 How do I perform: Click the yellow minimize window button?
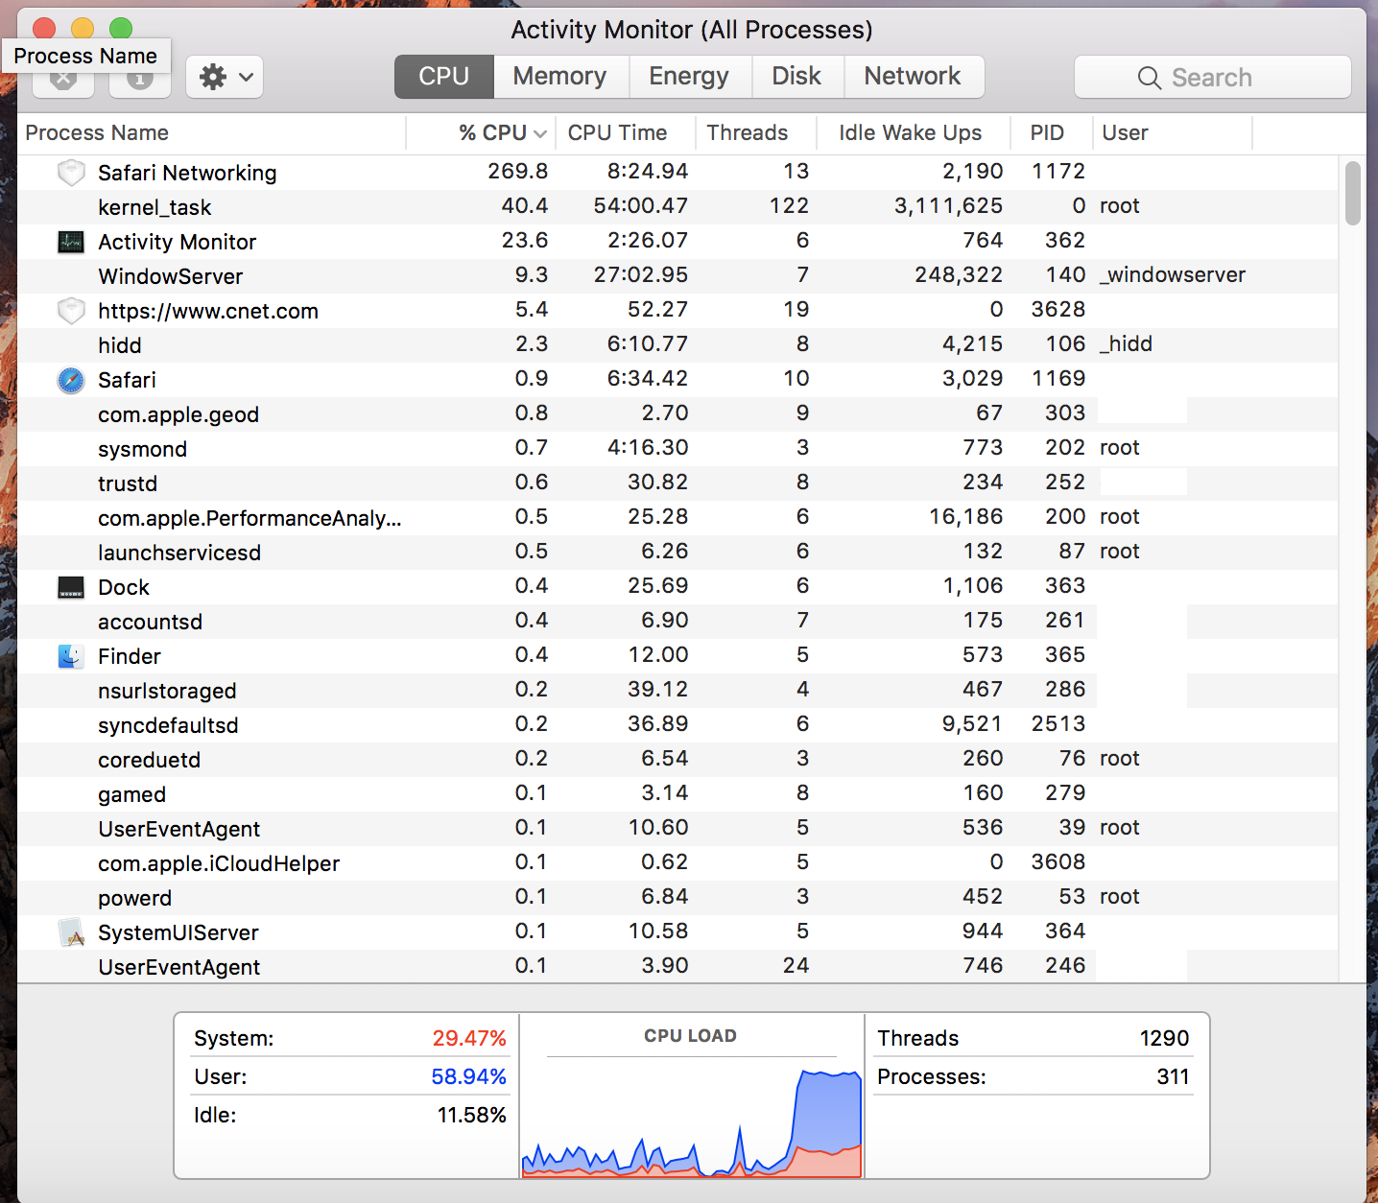coord(83,29)
